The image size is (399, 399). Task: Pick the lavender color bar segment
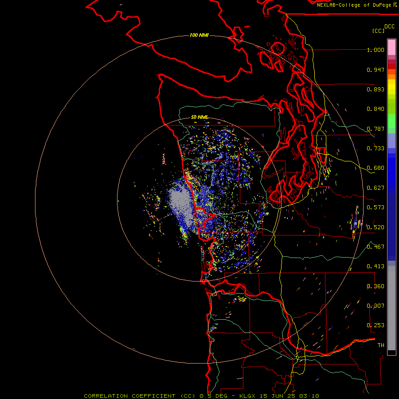tap(391, 141)
